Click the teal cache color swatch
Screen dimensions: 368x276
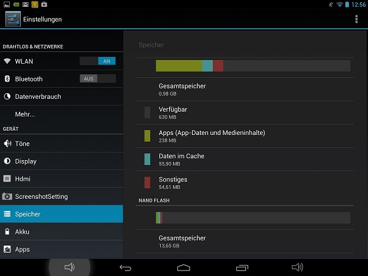[147, 159]
